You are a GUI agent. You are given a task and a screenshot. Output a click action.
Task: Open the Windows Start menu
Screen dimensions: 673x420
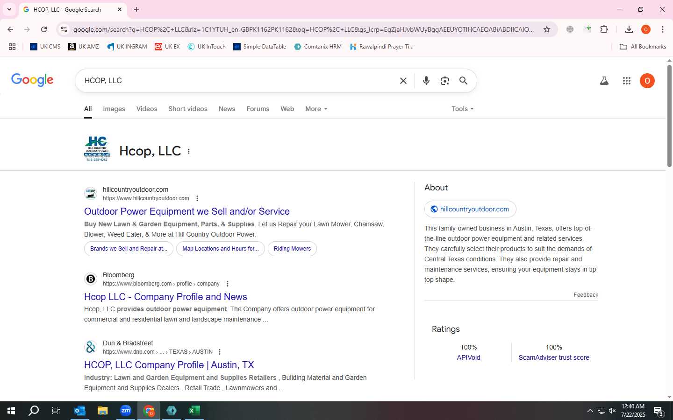point(11,411)
